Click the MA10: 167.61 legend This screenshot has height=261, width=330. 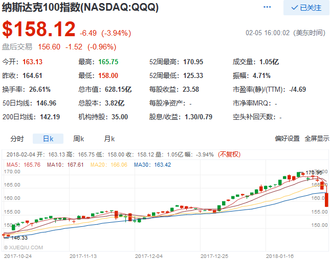coord(65,165)
